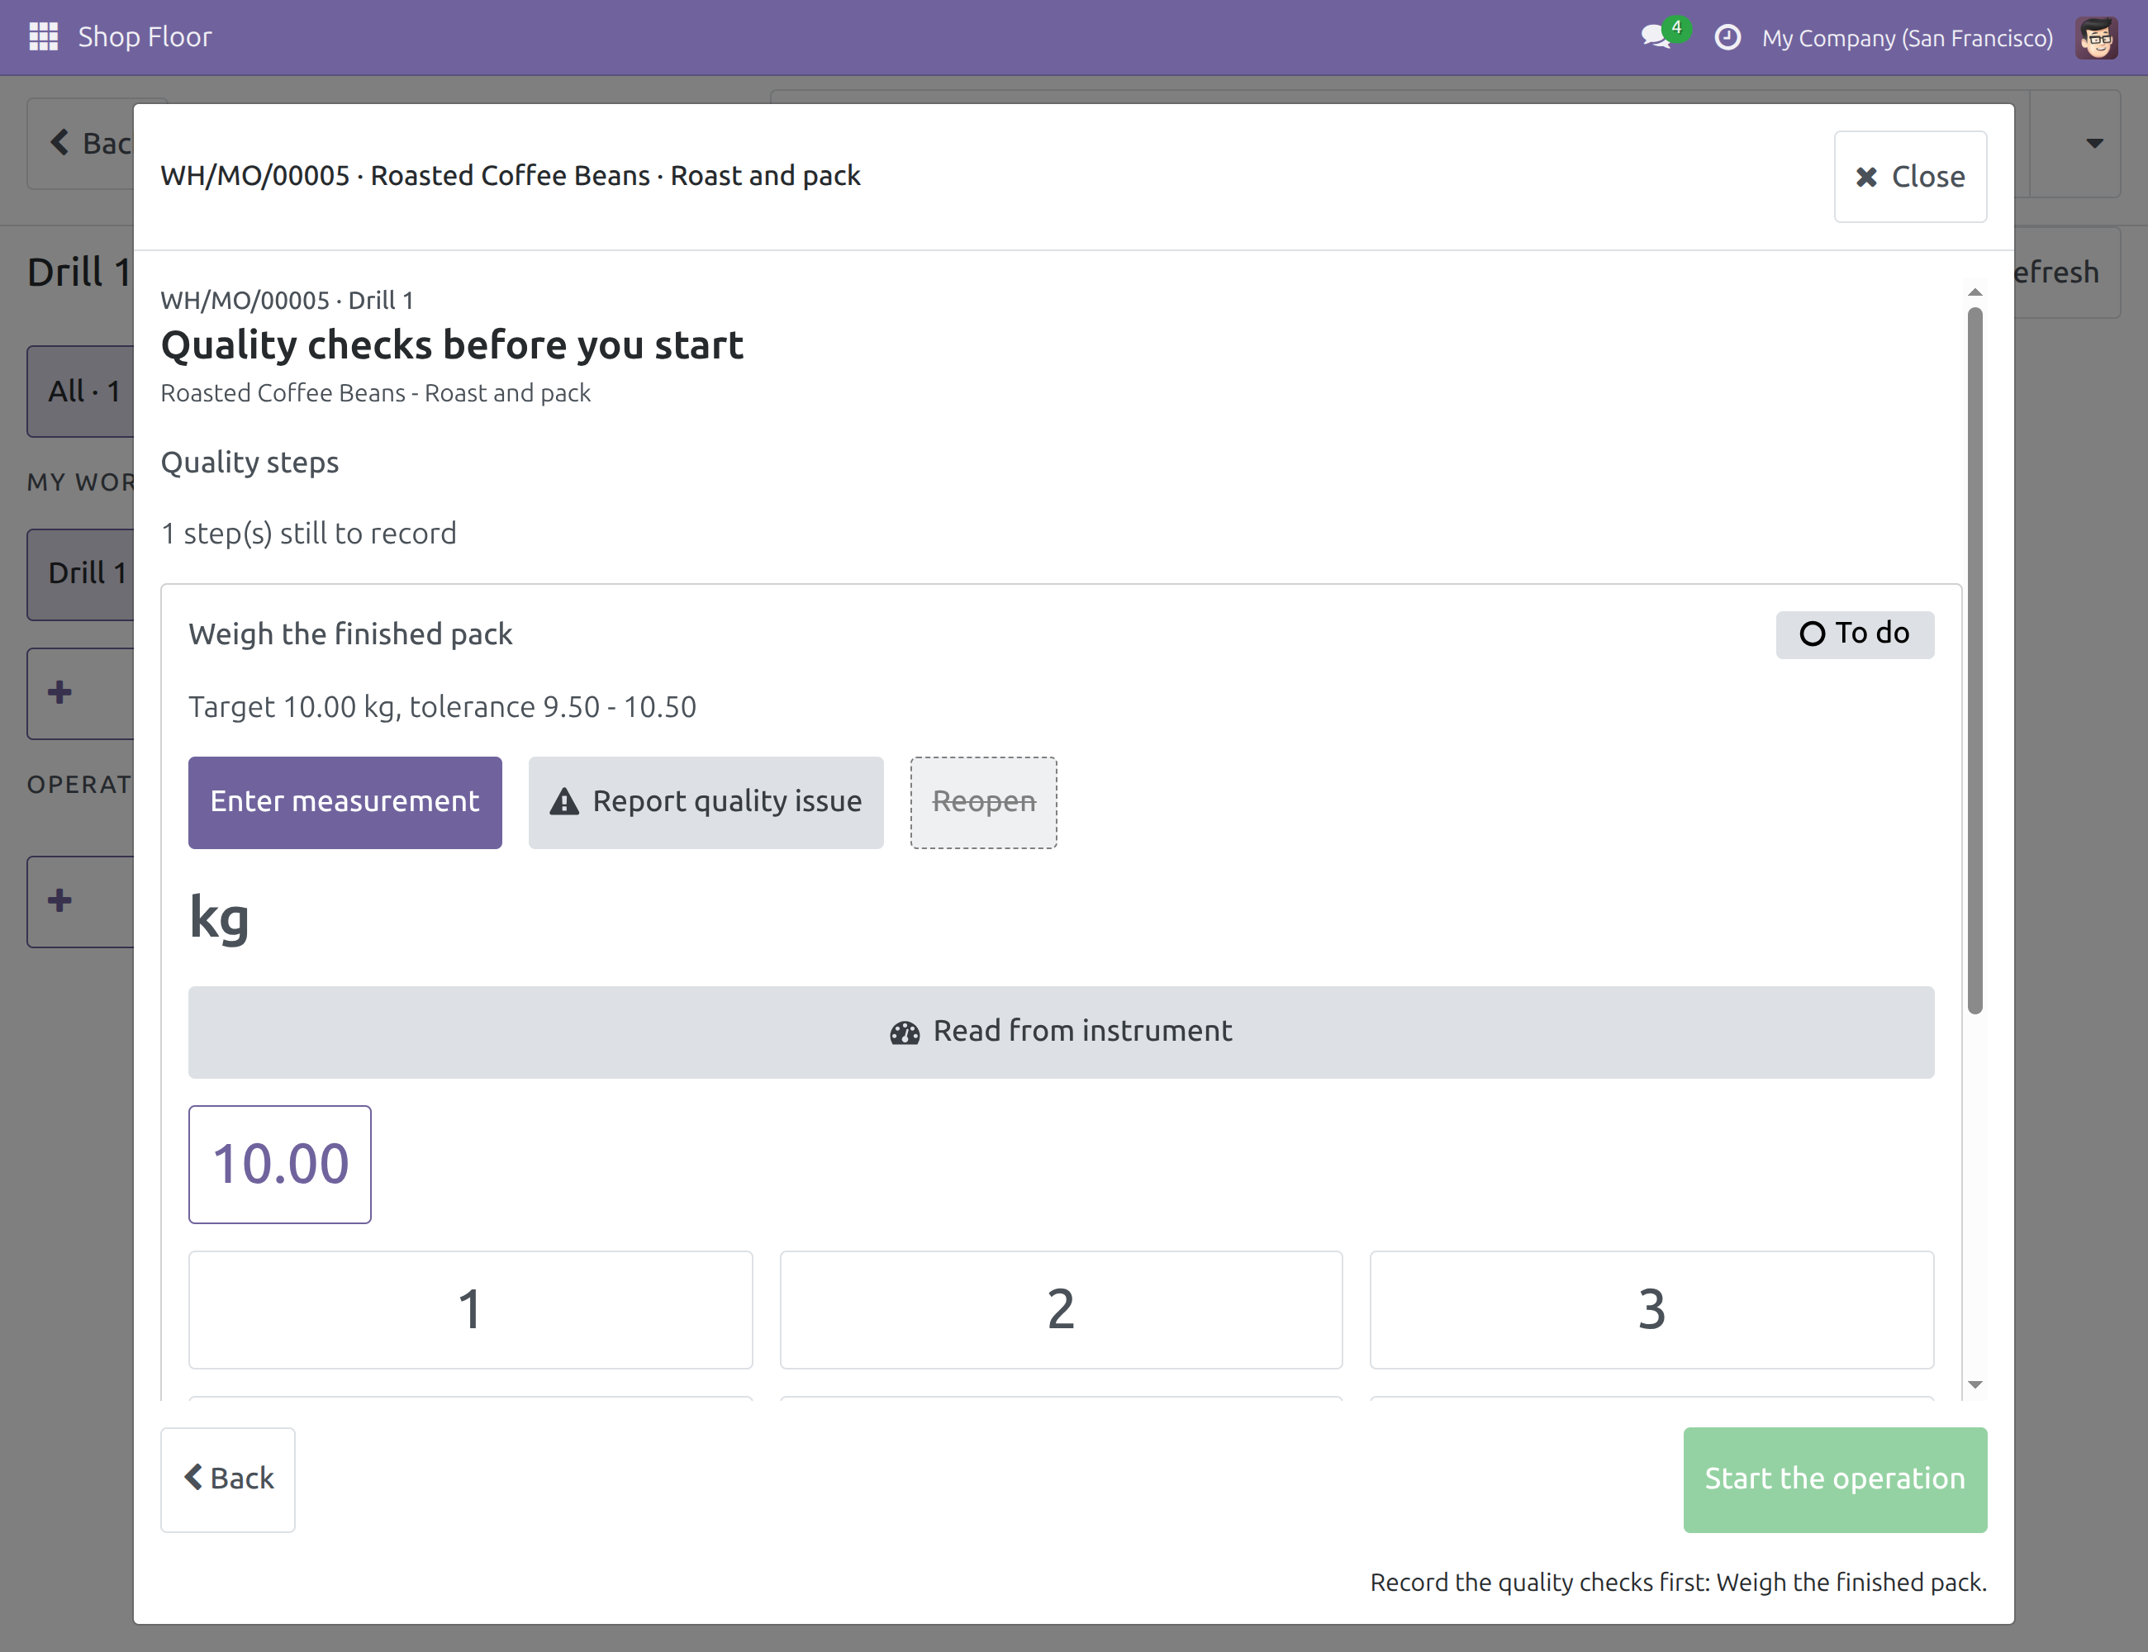The width and height of the screenshot is (2148, 1652).
Task: Click the activities clock icon
Action: [1727, 37]
